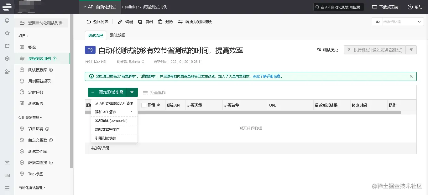The height and width of the screenshot is (195, 428).
Task: Click the trash icon for 删除
Action: click(x=160, y=22)
